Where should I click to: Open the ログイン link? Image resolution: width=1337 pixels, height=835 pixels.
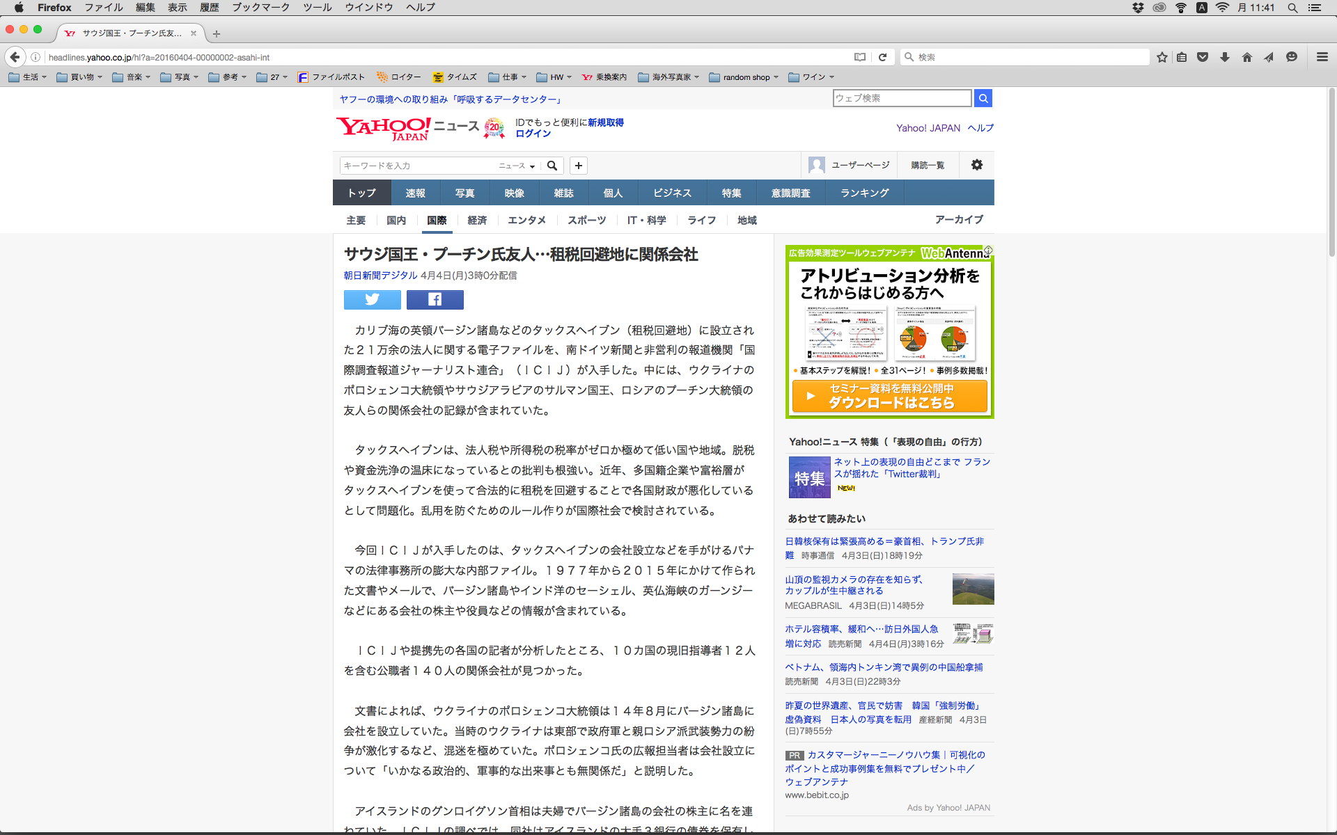pyautogui.click(x=533, y=134)
